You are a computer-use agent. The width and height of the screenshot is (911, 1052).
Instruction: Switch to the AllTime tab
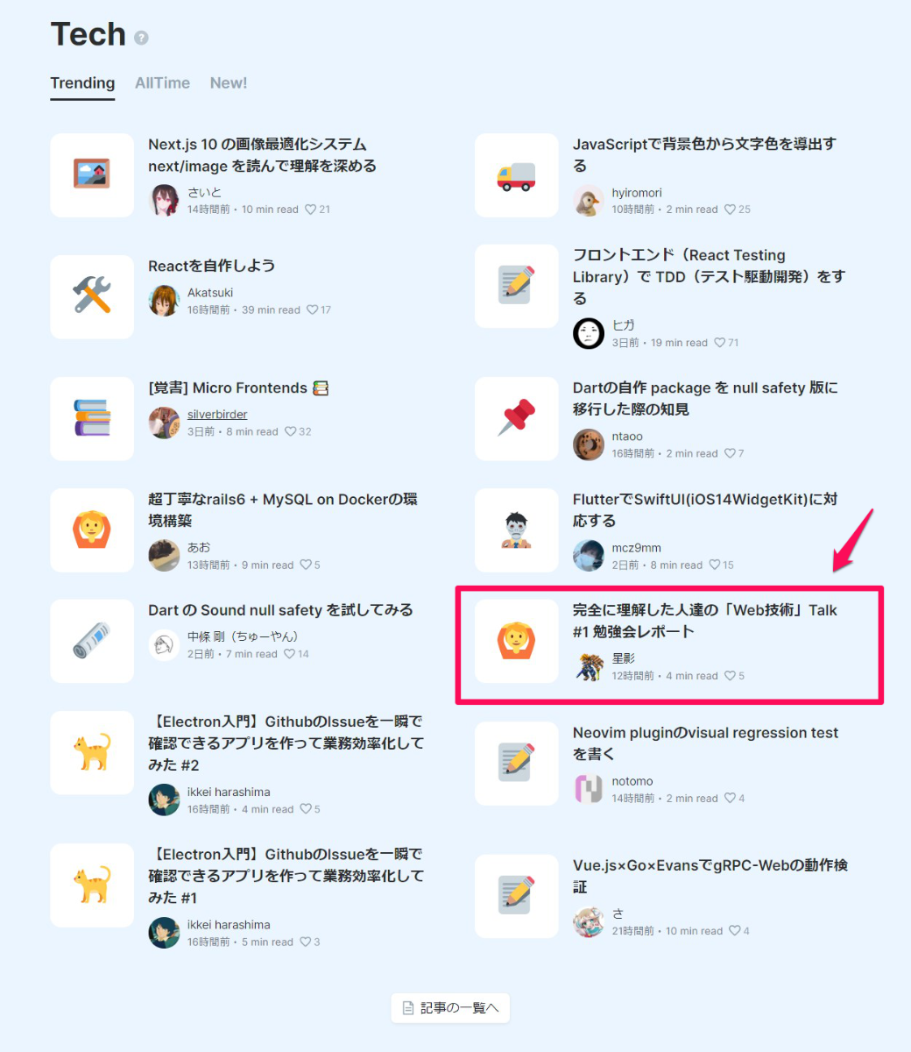pyautogui.click(x=162, y=83)
